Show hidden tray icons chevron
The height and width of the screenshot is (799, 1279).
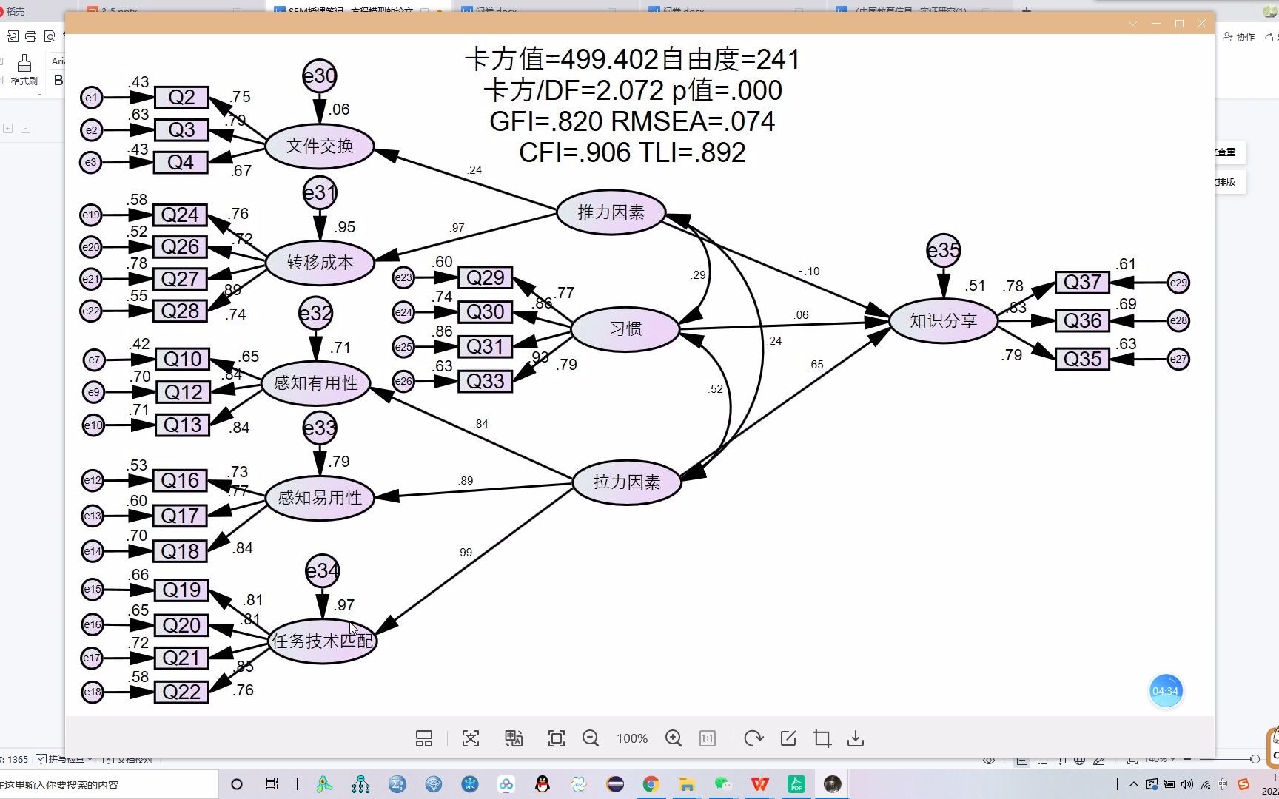[x=1133, y=784]
